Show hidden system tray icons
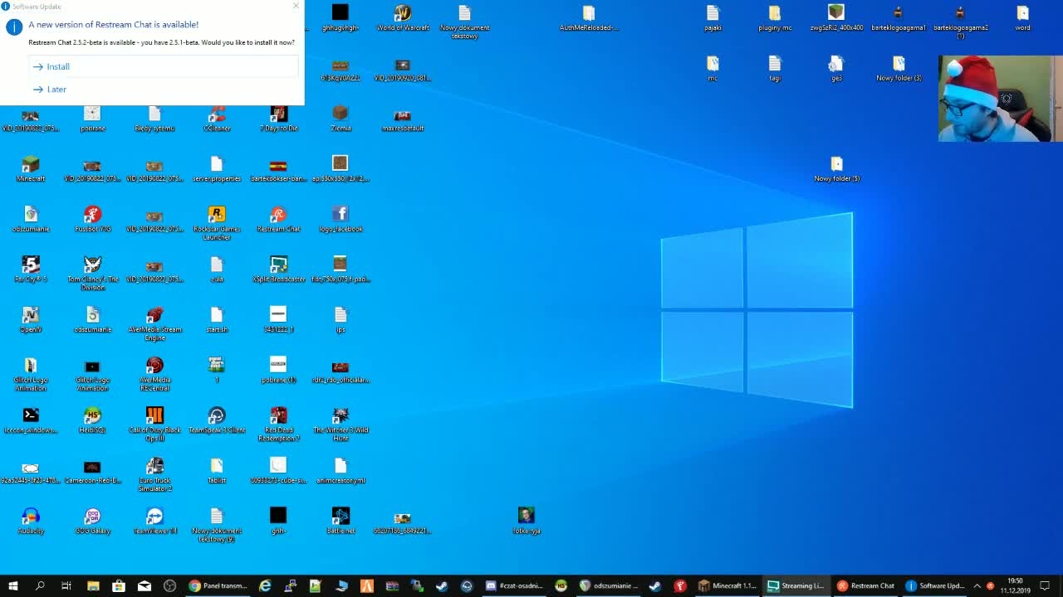The width and height of the screenshot is (1063, 597). point(977,585)
